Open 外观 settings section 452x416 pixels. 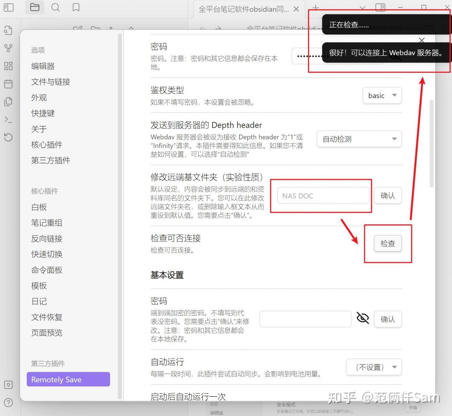(x=39, y=97)
